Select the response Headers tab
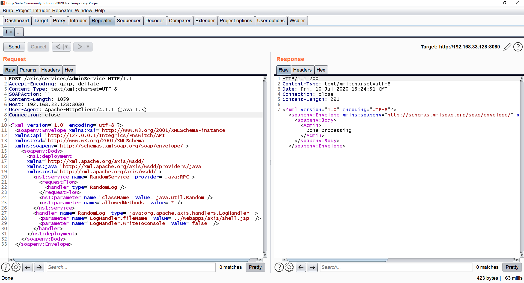The image size is (524, 283). [302, 70]
